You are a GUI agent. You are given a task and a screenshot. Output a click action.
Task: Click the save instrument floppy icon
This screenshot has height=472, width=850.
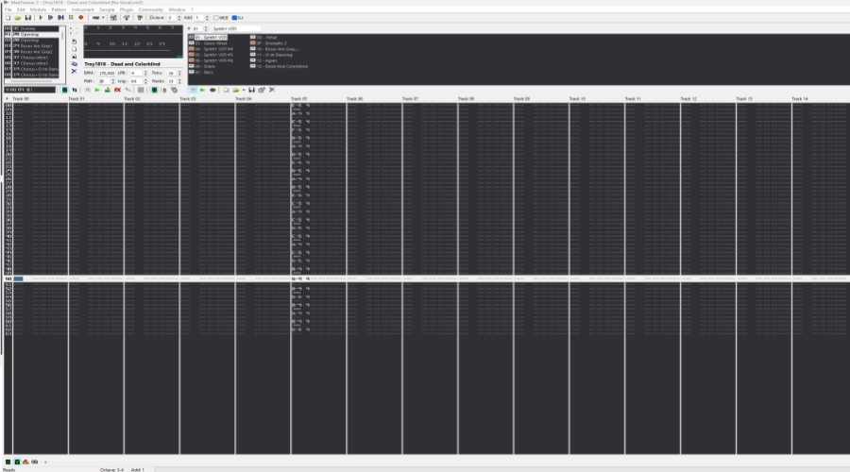click(x=251, y=90)
